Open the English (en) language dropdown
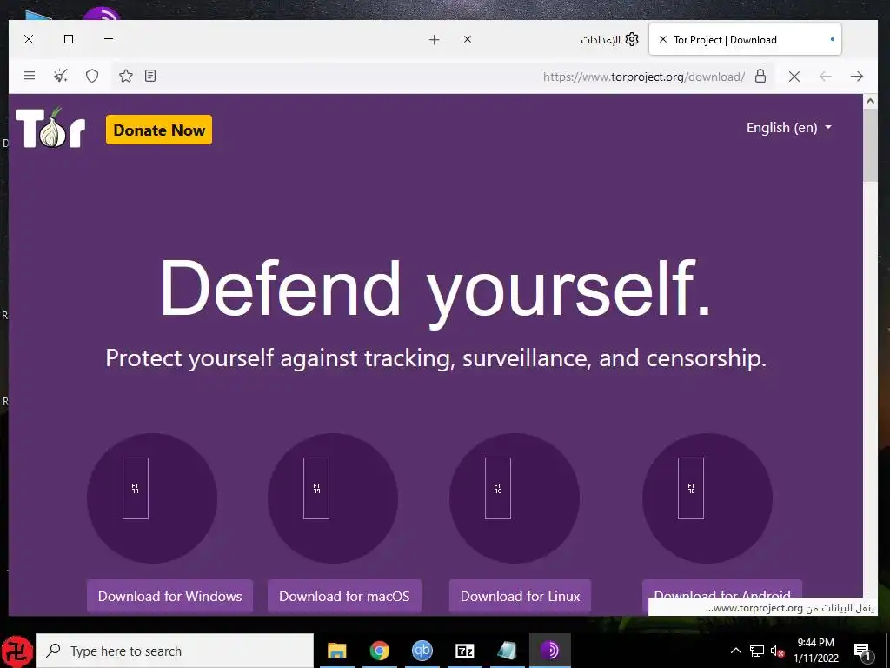 pyautogui.click(x=789, y=128)
